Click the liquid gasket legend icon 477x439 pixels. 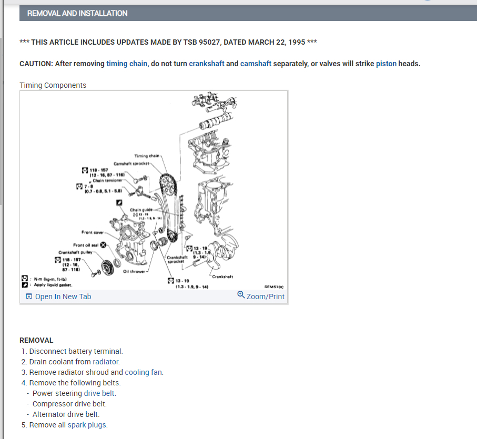pos(25,285)
